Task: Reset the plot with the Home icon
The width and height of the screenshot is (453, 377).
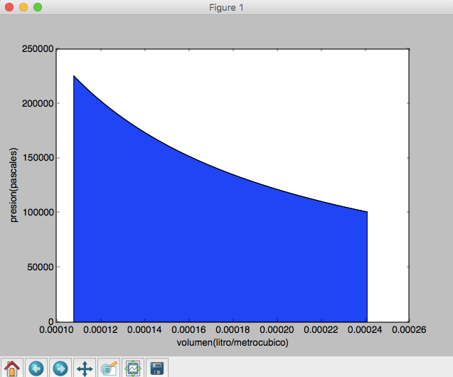Action: pos(12,368)
